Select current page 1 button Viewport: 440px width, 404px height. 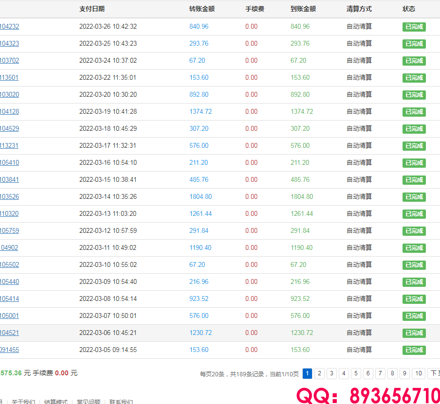pyautogui.click(x=308, y=373)
